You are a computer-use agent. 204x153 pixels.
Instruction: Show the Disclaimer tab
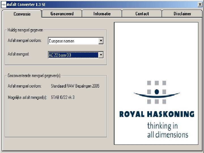pos(182,14)
